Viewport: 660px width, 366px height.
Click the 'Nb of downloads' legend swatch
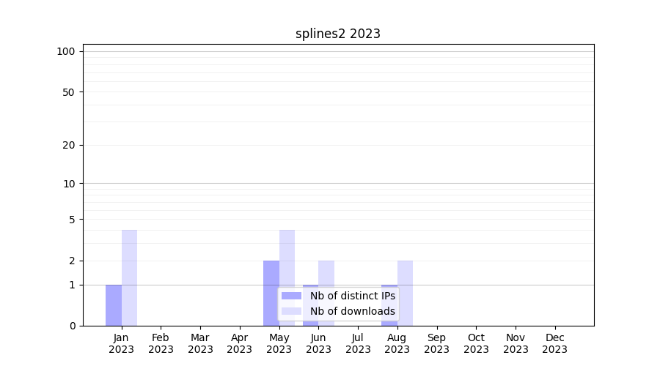tap(291, 311)
